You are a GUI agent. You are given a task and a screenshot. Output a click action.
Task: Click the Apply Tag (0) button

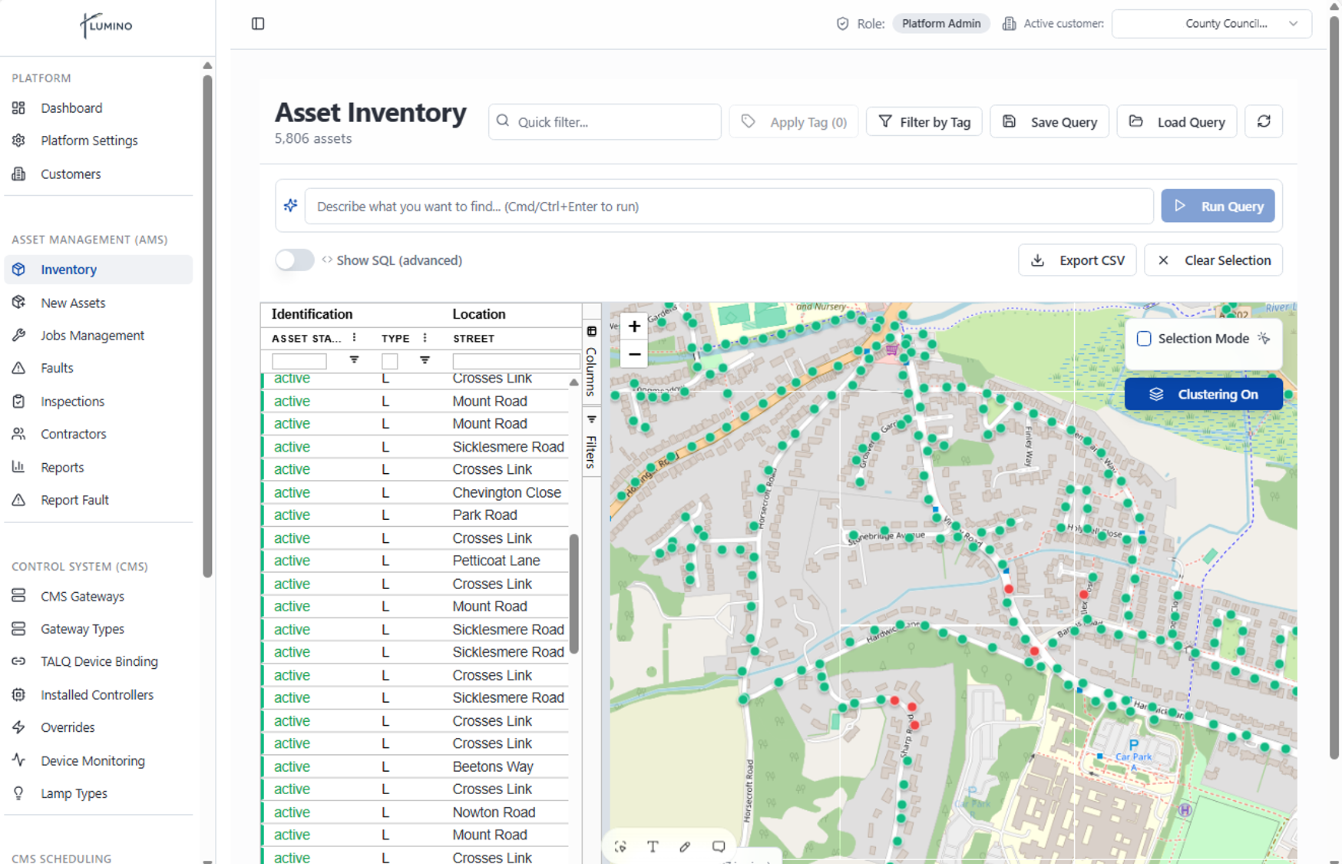pyautogui.click(x=794, y=121)
